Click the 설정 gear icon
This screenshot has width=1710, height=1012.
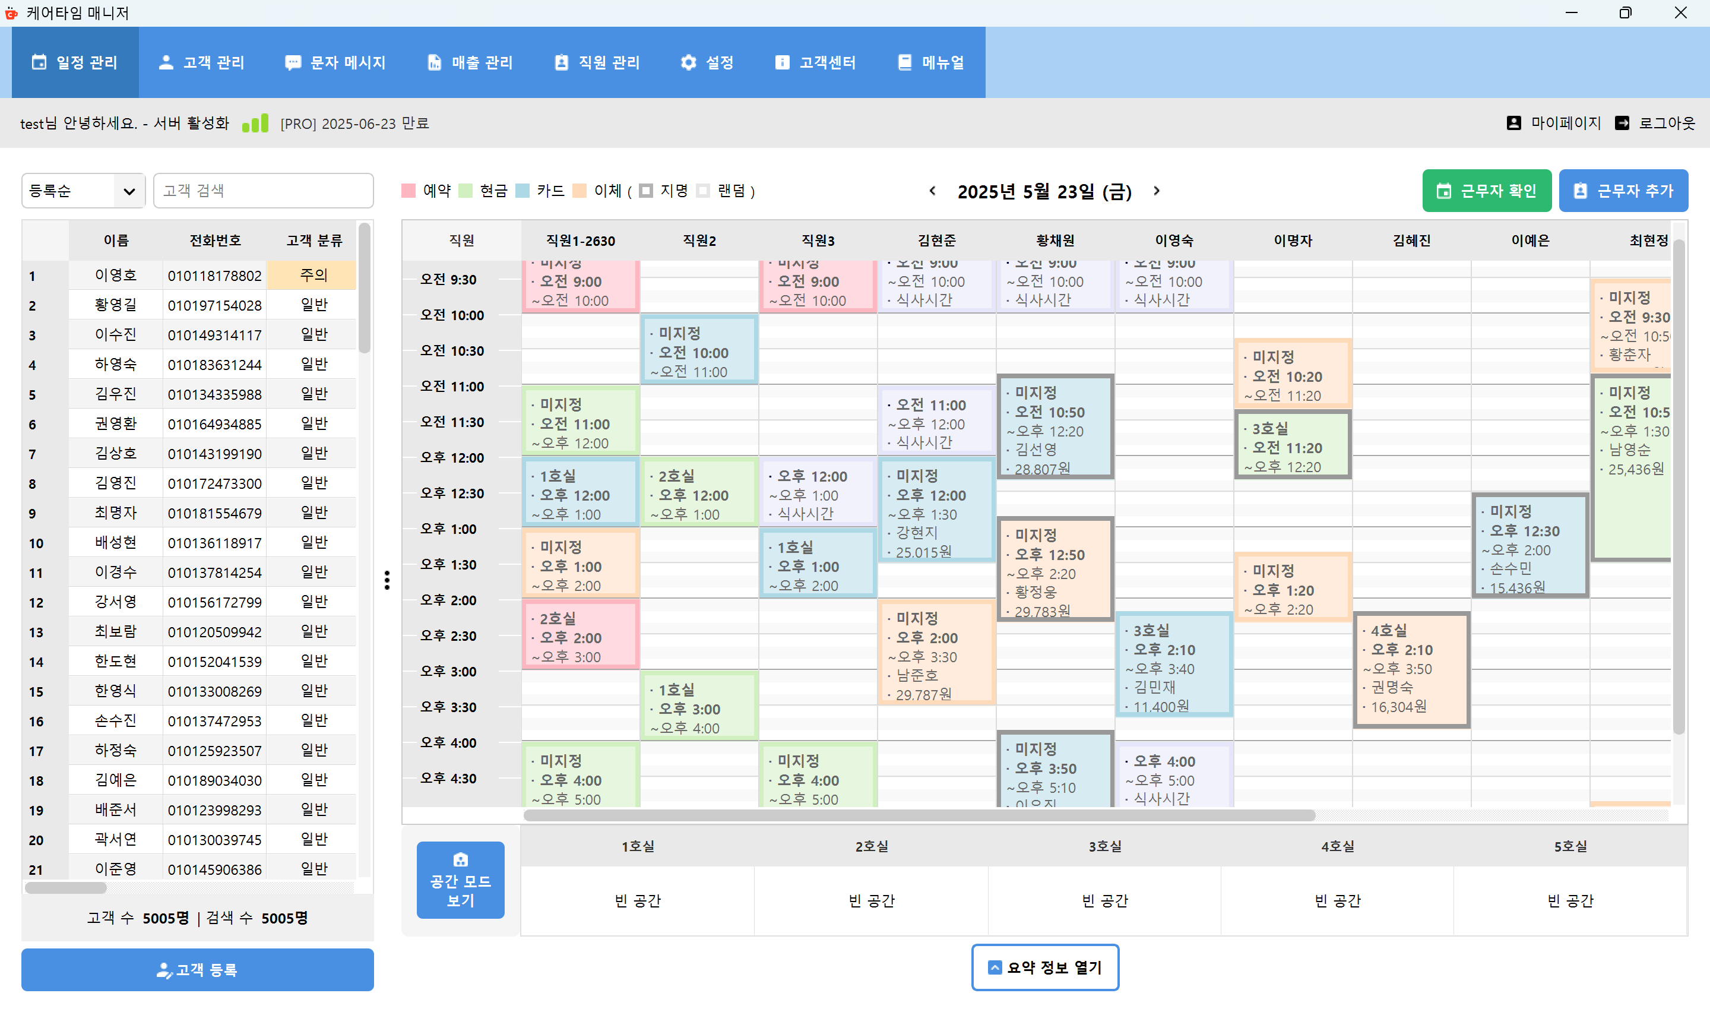(688, 62)
